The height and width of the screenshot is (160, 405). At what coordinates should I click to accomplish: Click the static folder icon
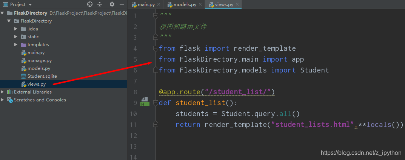(x=23, y=37)
